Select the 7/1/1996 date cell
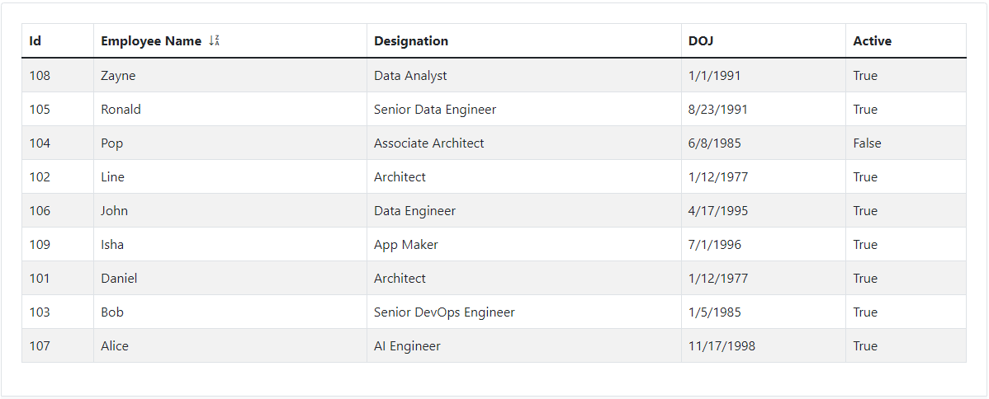The height and width of the screenshot is (399, 989). [714, 244]
